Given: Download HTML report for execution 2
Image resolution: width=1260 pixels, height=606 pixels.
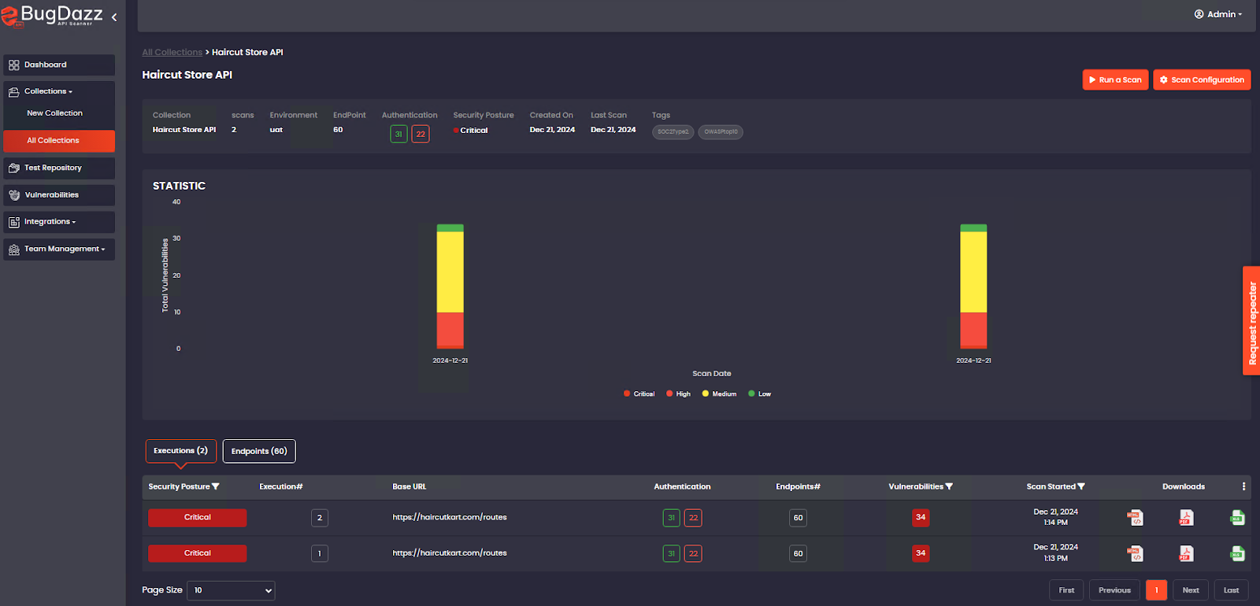Looking at the screenshot, I should click(x=1135, y=518).
